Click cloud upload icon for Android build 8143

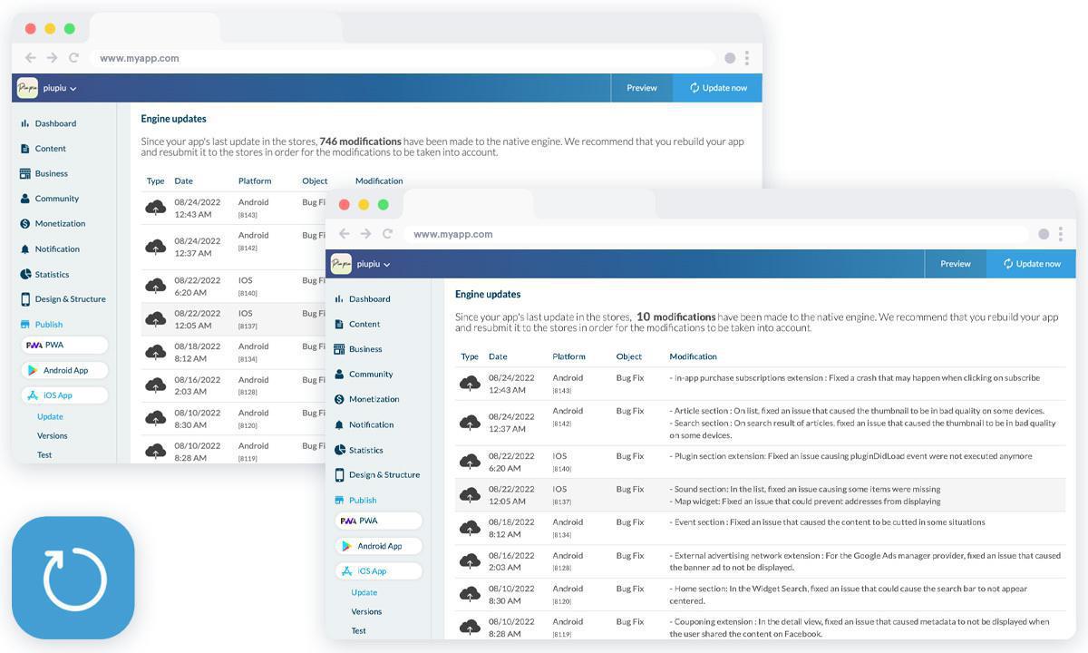point(470,384)
